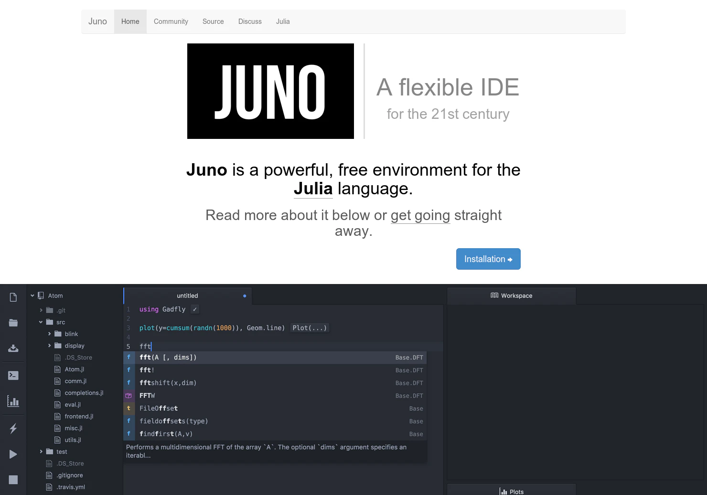The width and height of the screenshot is (707, 495).
Task: Click the Workspace panel header
Action: (511, 295)
